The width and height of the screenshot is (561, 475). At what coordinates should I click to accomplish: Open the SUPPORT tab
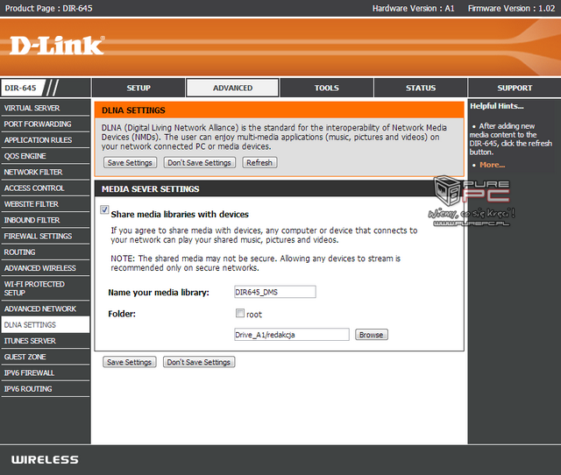point(515,88)
